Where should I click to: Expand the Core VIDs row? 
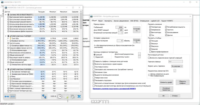pyautogui.click(x=8, y=38)
